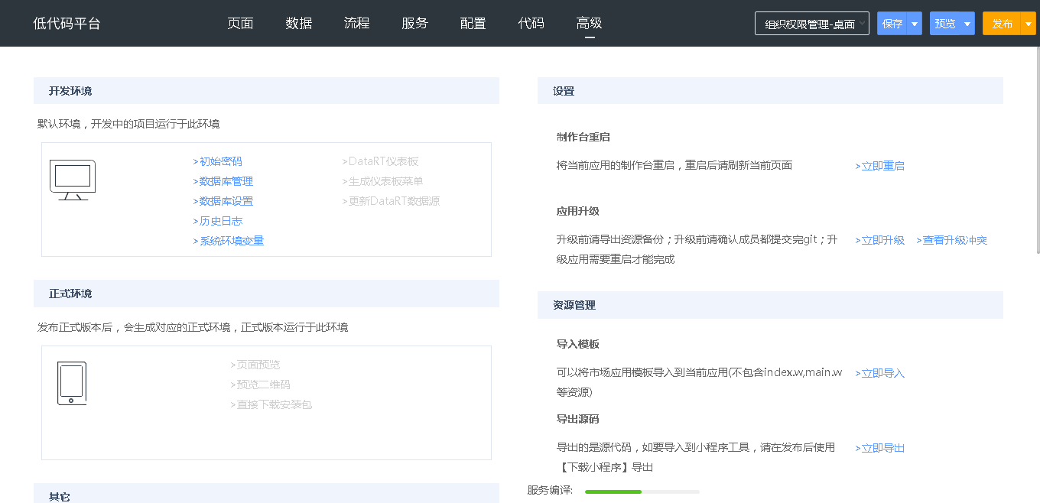Screen dimensions: 1040x503
Task: Open the 保存 dropdown arrow
Action: (x=915, y=24)
